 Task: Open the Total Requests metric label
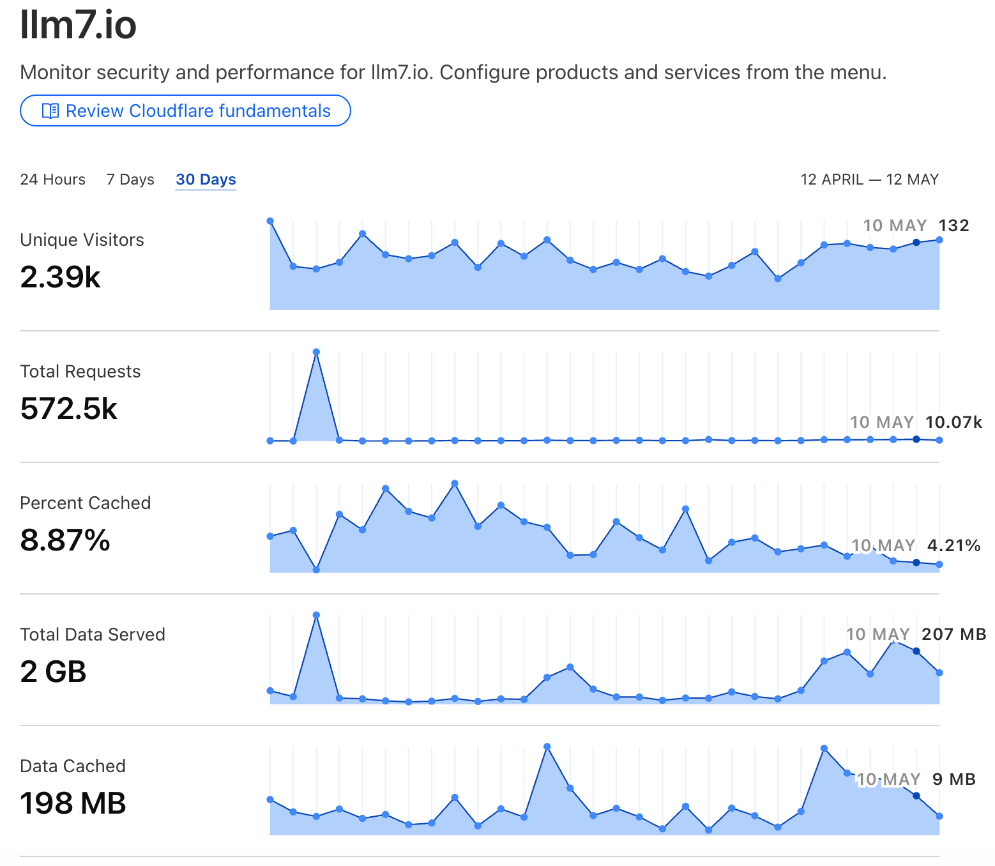pos(80,372)
